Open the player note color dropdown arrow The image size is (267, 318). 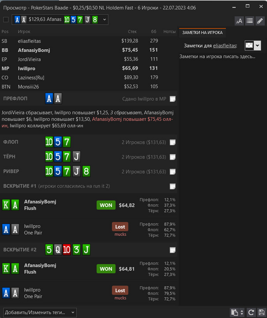[x=257, y=45]
